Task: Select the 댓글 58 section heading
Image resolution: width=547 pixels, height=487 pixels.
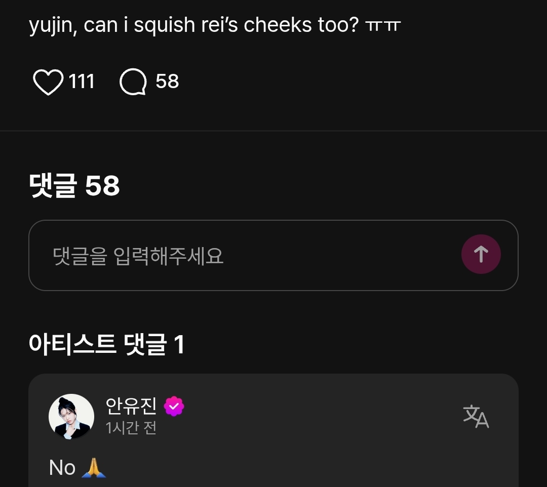Action: 74,186
